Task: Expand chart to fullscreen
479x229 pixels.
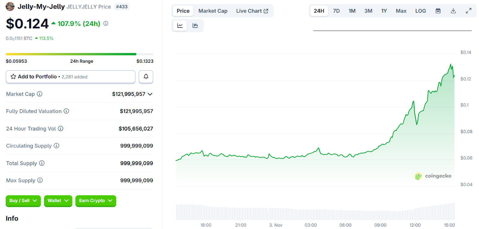Action: pyautogui.click(x=469, y=11)
